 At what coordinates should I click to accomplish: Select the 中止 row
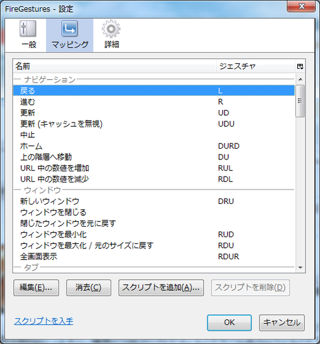[x=154, y=135]
